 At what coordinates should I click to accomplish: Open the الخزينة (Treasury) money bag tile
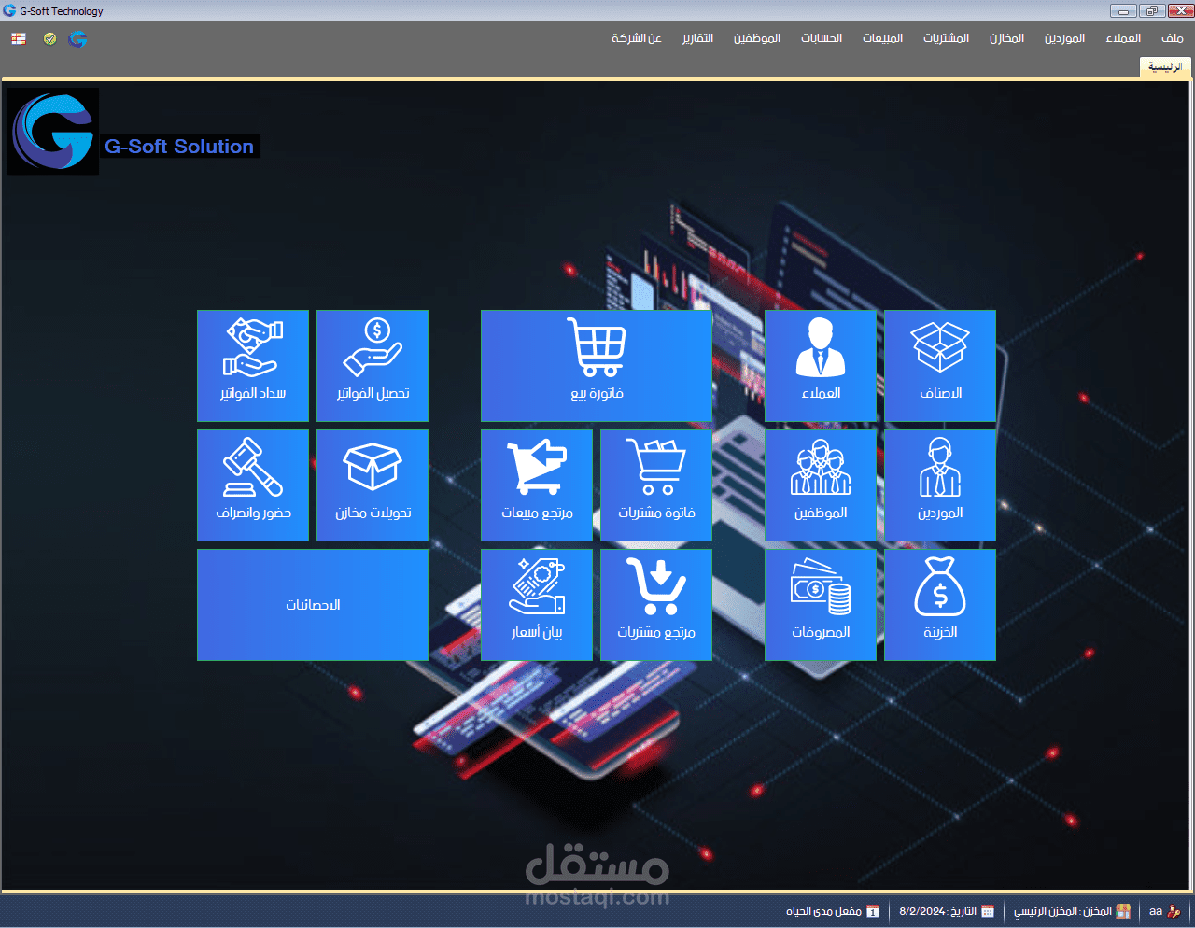click(x=940, y=605)
